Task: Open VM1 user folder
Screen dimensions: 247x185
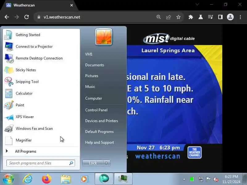Action: coord(89,54)
